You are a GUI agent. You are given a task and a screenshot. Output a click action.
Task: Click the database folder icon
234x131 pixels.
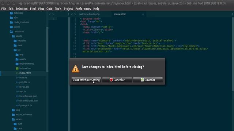point(11,13)
